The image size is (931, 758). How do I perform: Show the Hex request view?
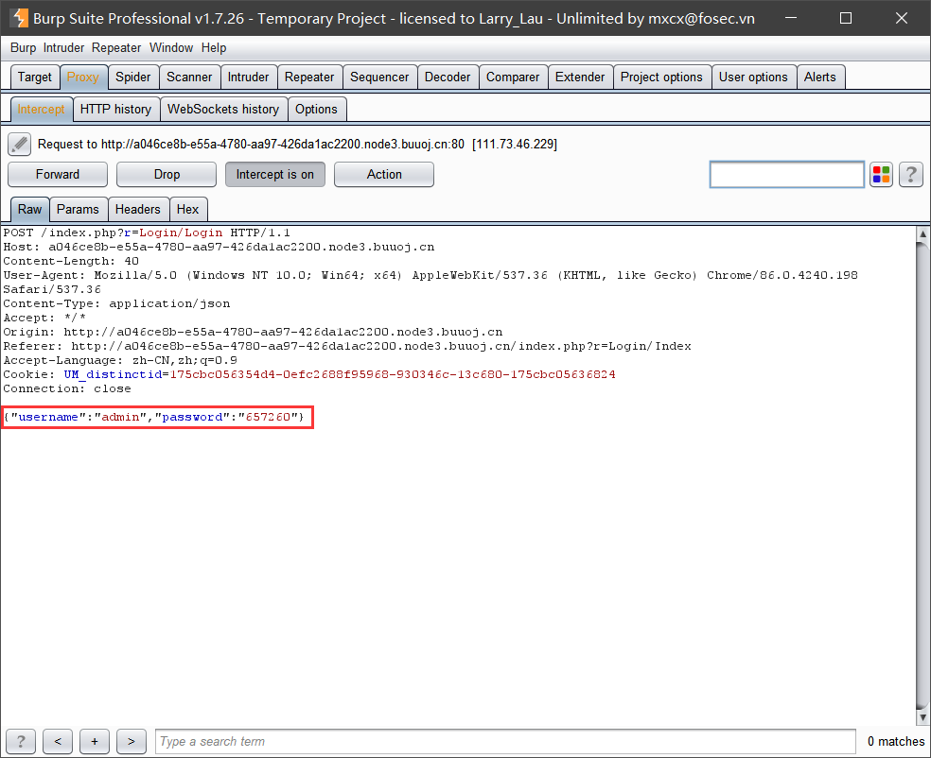[x=187, y=210]
